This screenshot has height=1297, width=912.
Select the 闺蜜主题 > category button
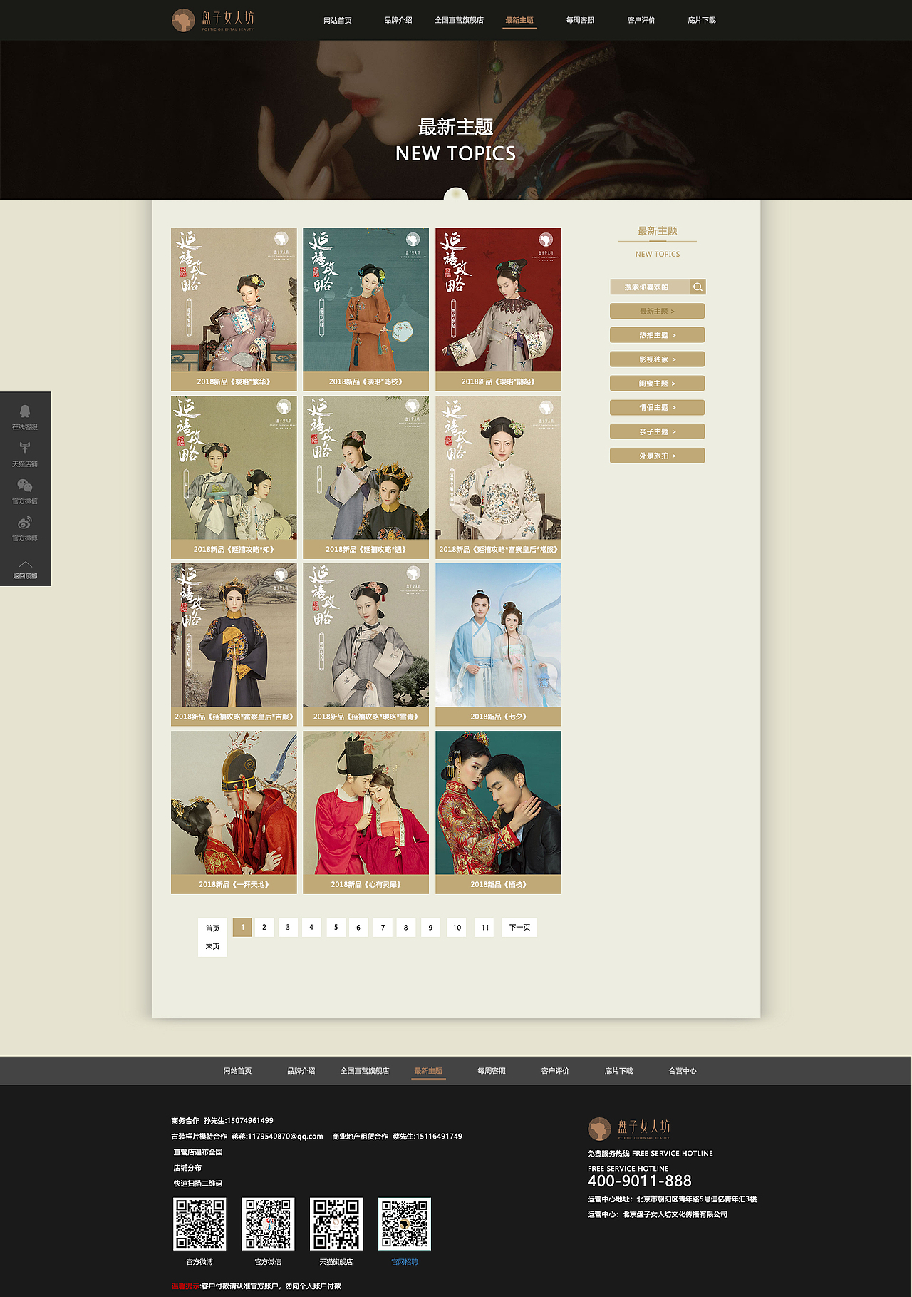click(x=657, y=384)
